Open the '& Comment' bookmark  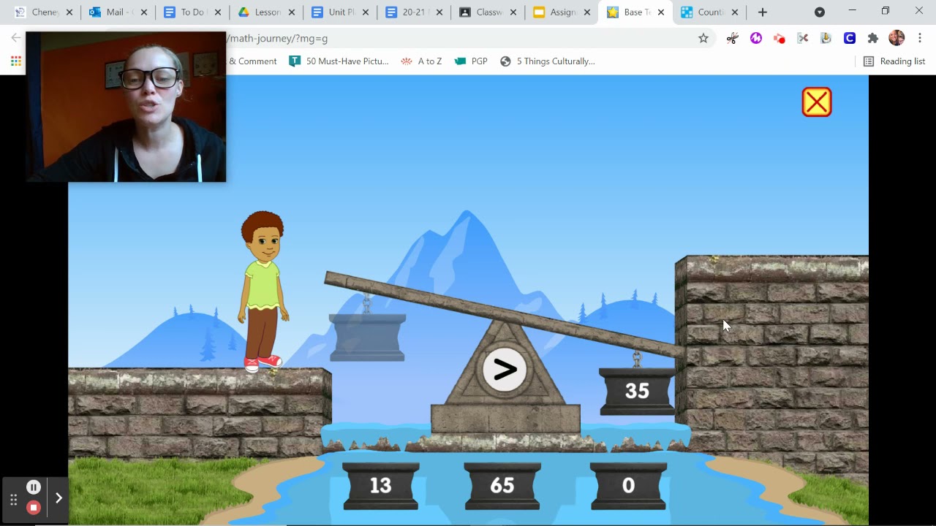click(253, 61)
